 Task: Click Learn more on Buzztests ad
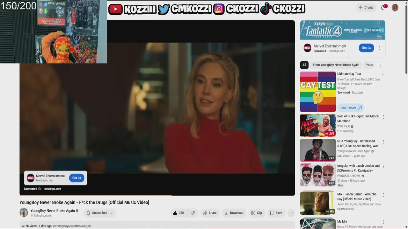(x=350, y=108)
